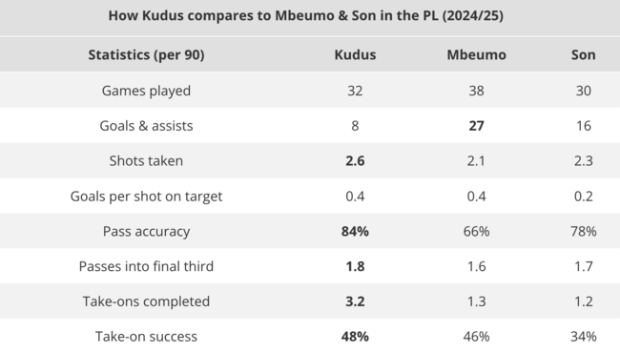Select the Statistics (per 90) column header
620x353 pixels.
coord(146,54)
